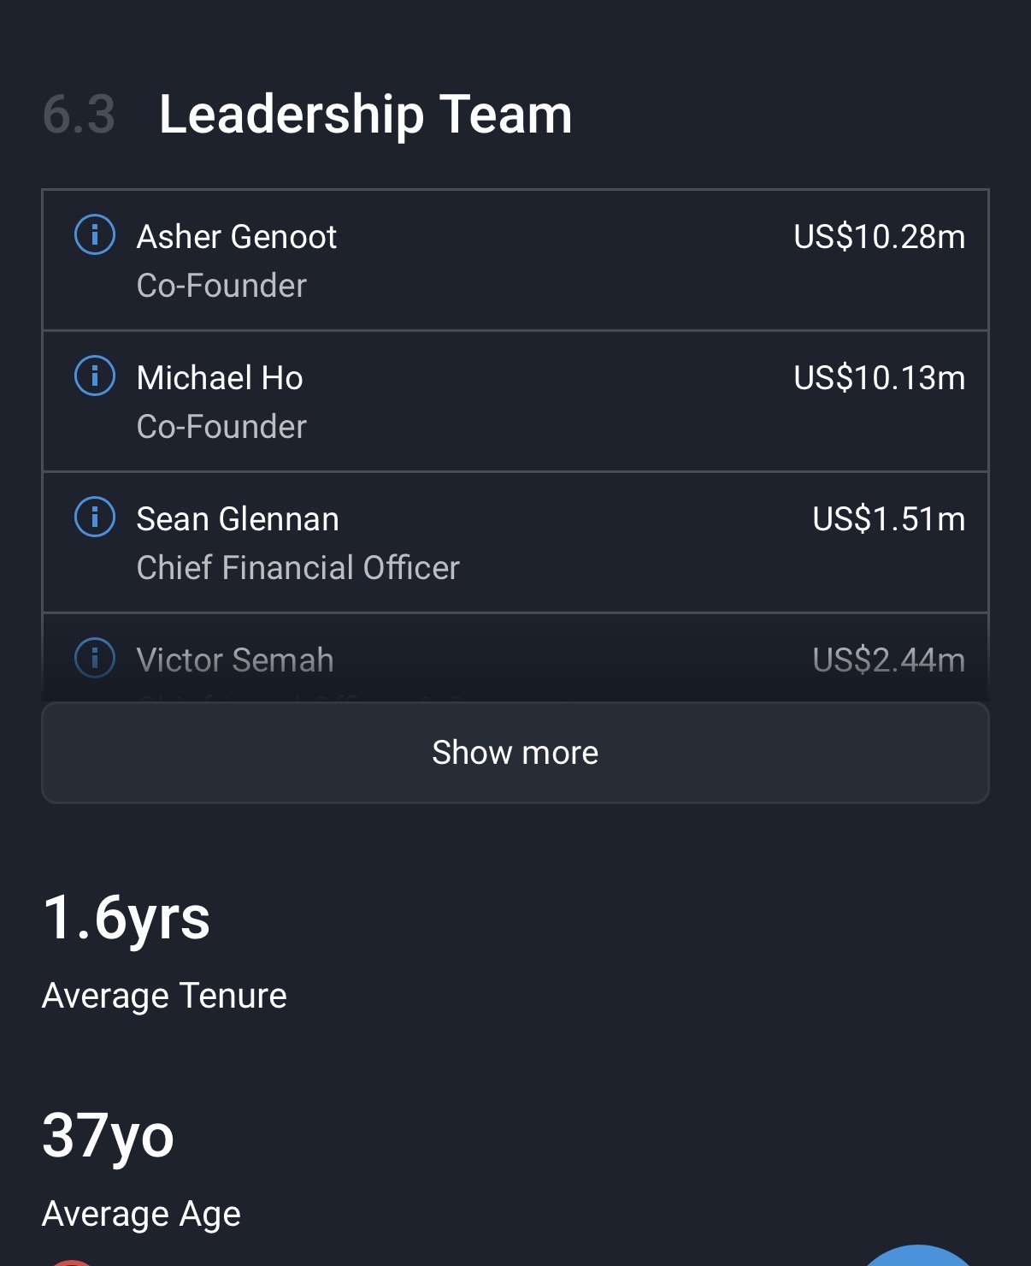Tap the info icon beside Michael Ho

(95, 376)
